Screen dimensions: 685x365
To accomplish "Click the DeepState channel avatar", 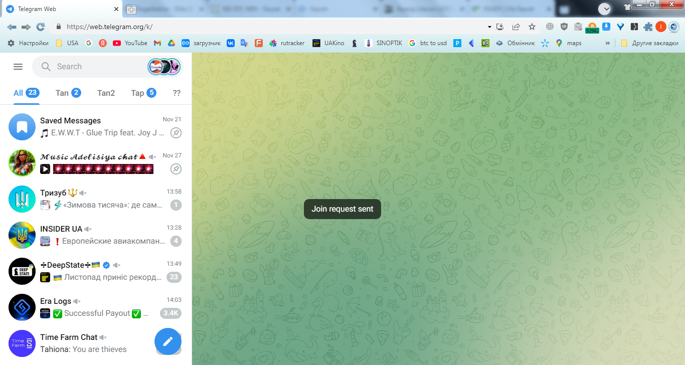I will (22, 271).
